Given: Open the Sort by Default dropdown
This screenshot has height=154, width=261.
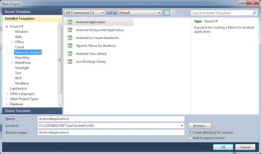Looking at the screenshot, I should tap(140, 13).
